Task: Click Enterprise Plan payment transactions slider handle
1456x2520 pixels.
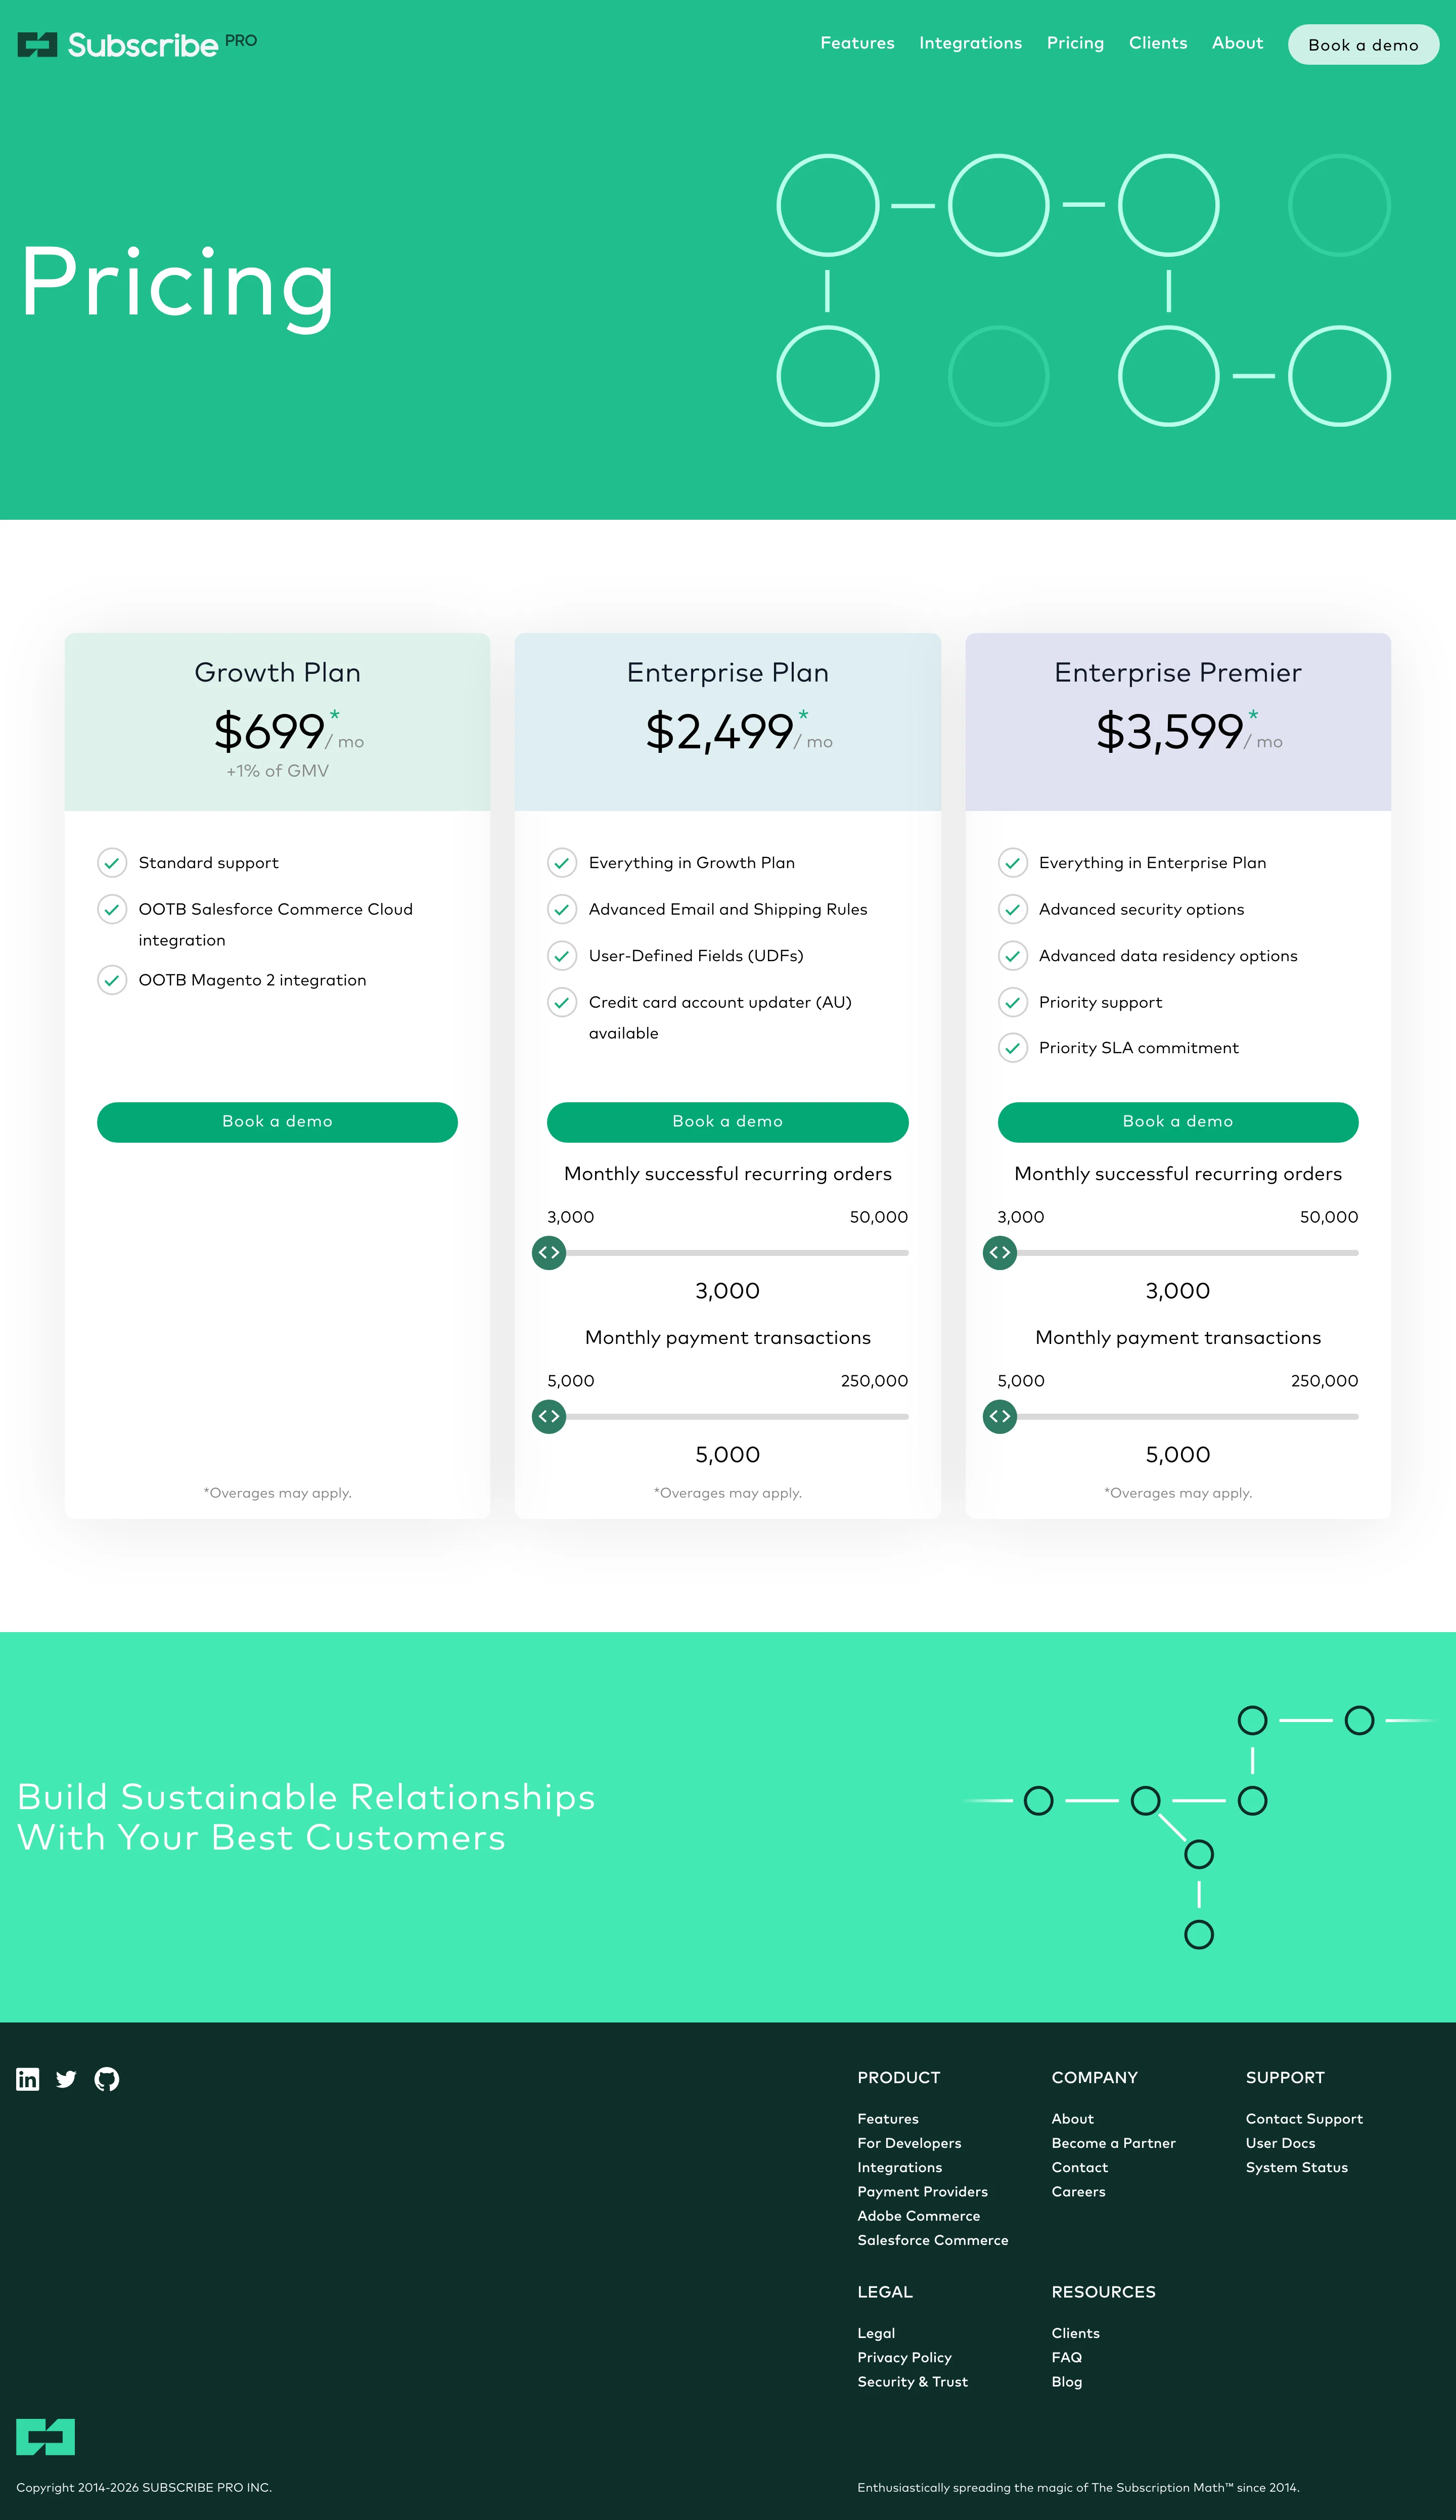Action: tap(549, 1416)
